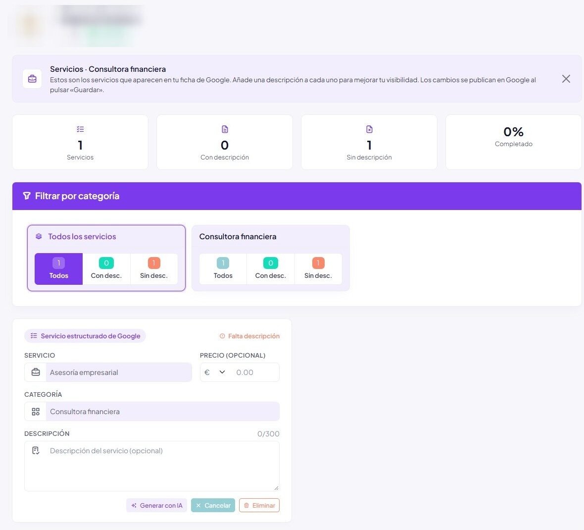Click the layers icon beside Todos los servicios
Image resolution: width=584 pixels, height=530 pixels.
39,236
